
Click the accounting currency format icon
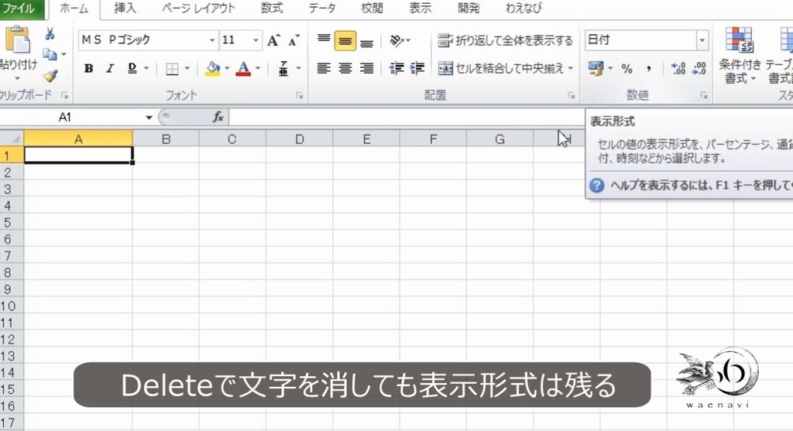(x=596, y=68)
